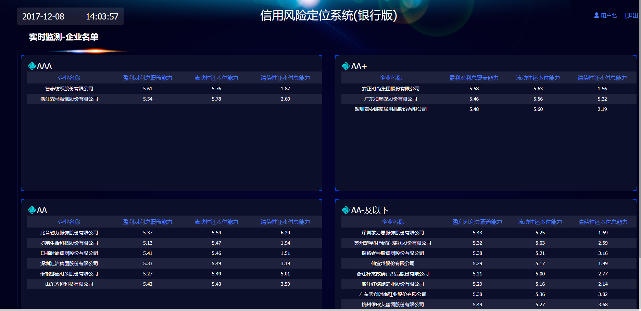Screen dimensions: 641x311
Task: Click AA table 企业名称 header
Action: [69, 222]
